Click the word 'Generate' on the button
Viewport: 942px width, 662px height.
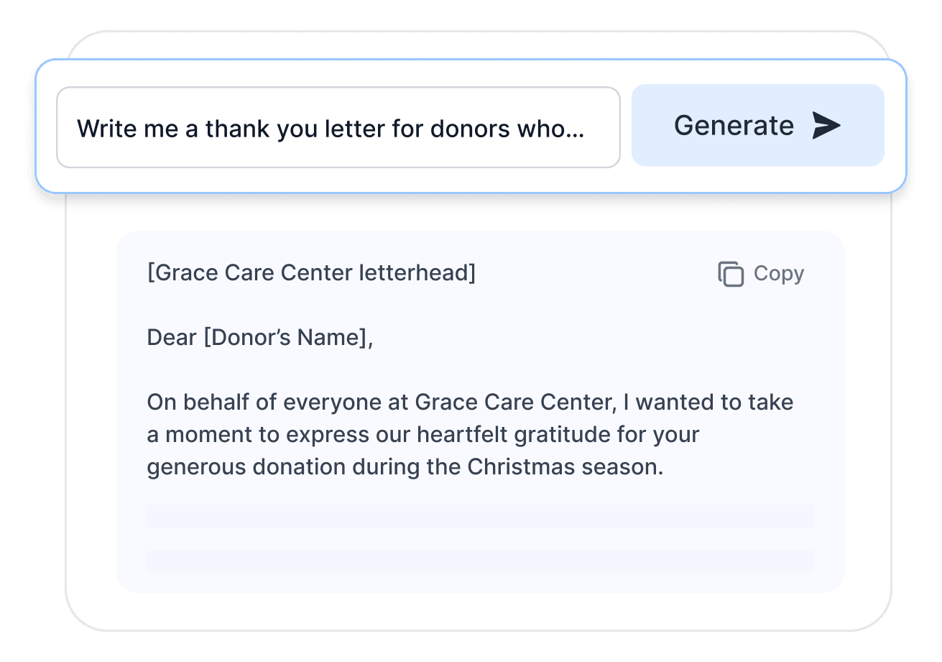(x=734, y=126)
